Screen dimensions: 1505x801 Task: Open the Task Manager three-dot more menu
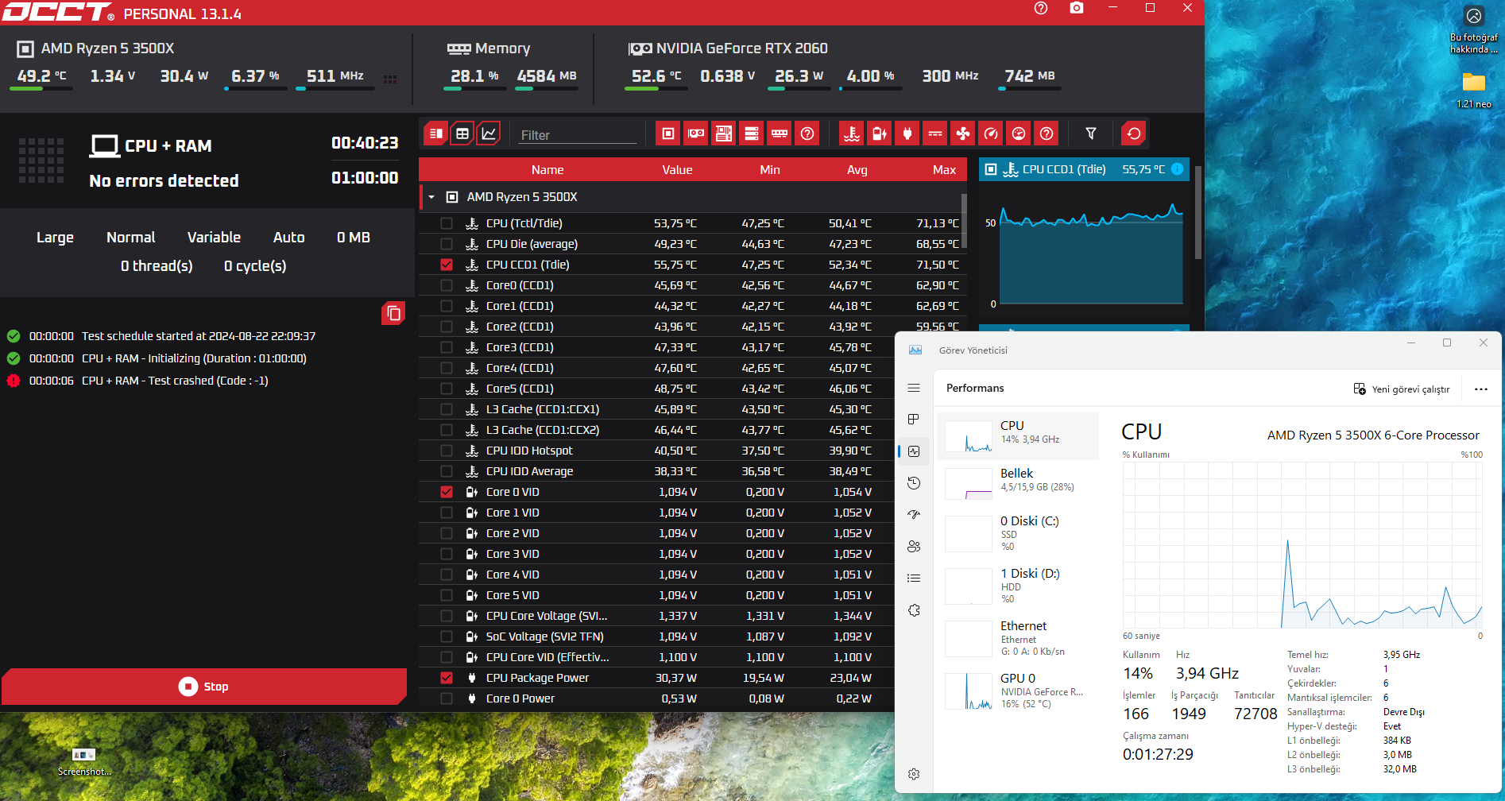(x=1481, y=389)
